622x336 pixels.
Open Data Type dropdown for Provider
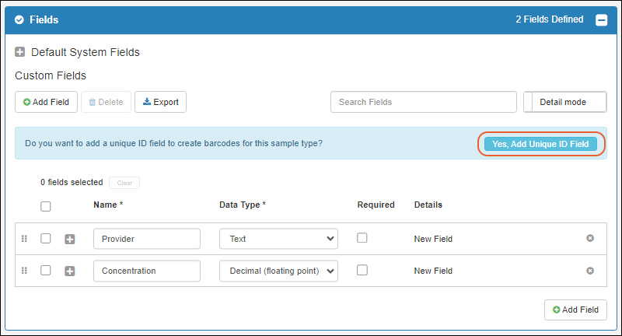tap(278, 239)
